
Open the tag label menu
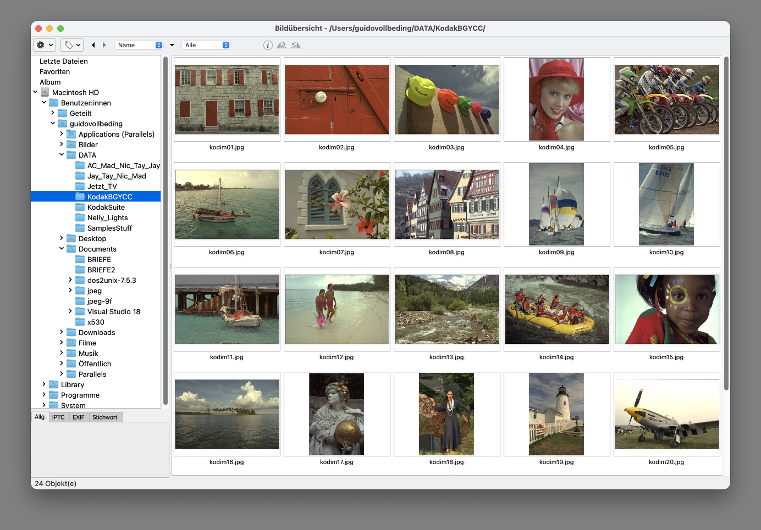pos(72,45)
